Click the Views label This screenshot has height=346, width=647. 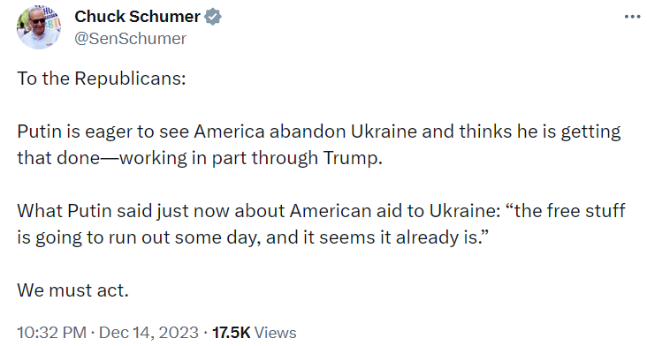click(x=275, y=333)
